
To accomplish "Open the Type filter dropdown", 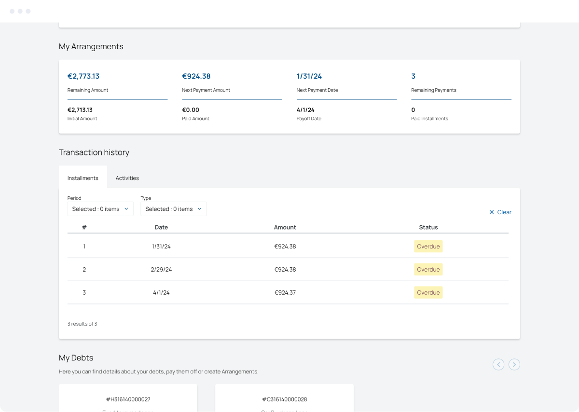I will pyautogui.click(x=173, y=208).
